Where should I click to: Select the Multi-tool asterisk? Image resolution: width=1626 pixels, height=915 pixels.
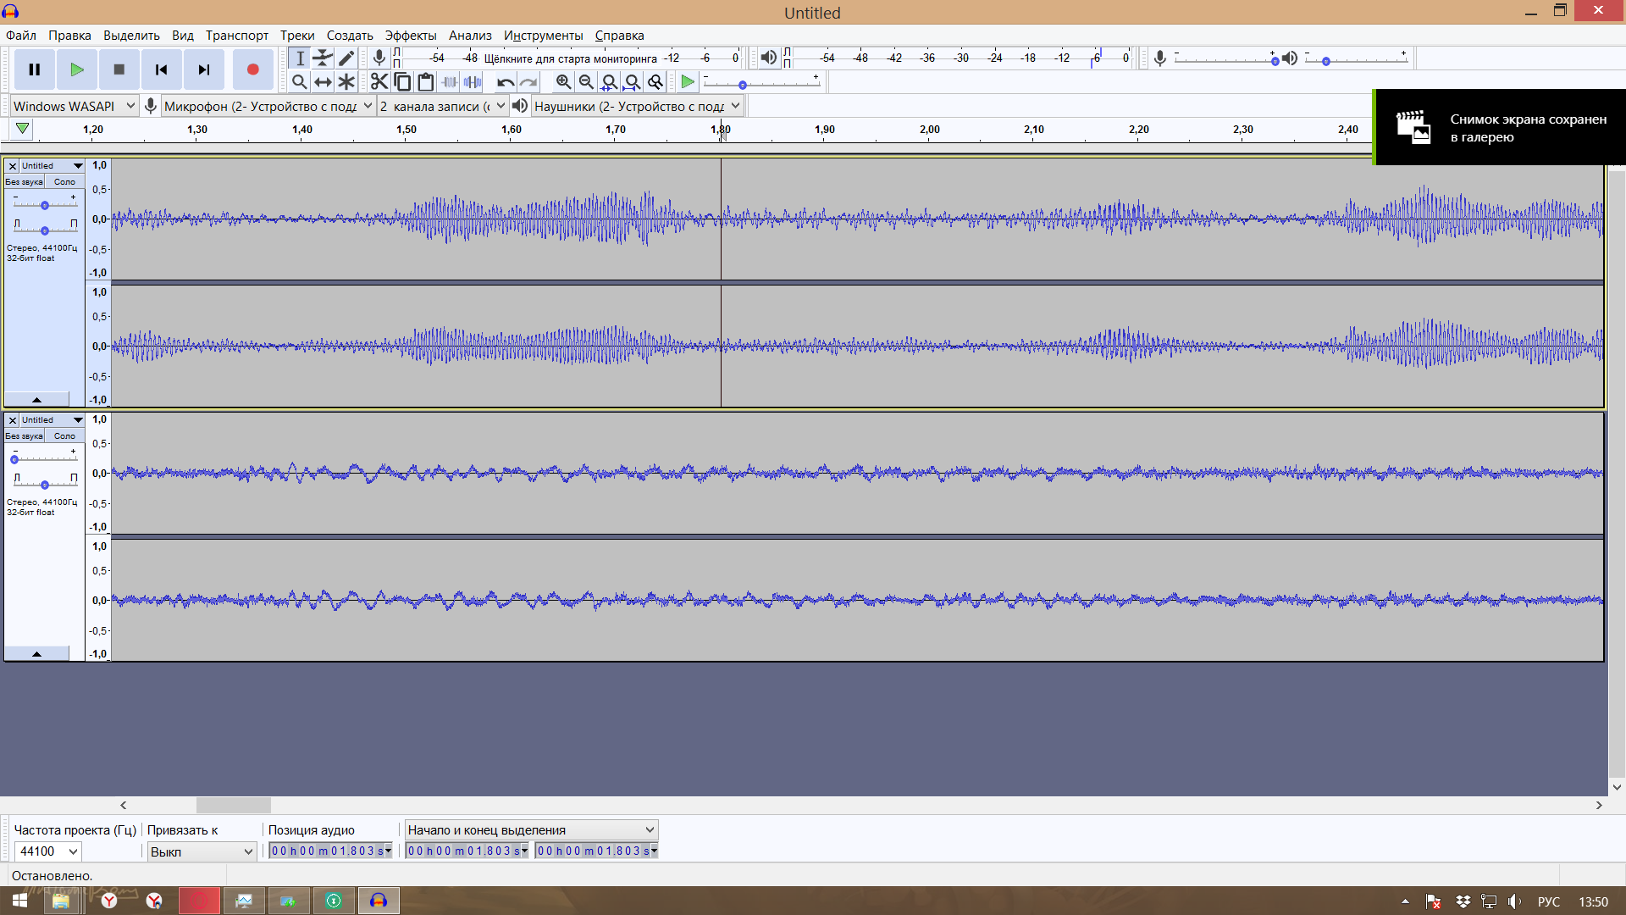pyautogui.click(x=346, y=81)
